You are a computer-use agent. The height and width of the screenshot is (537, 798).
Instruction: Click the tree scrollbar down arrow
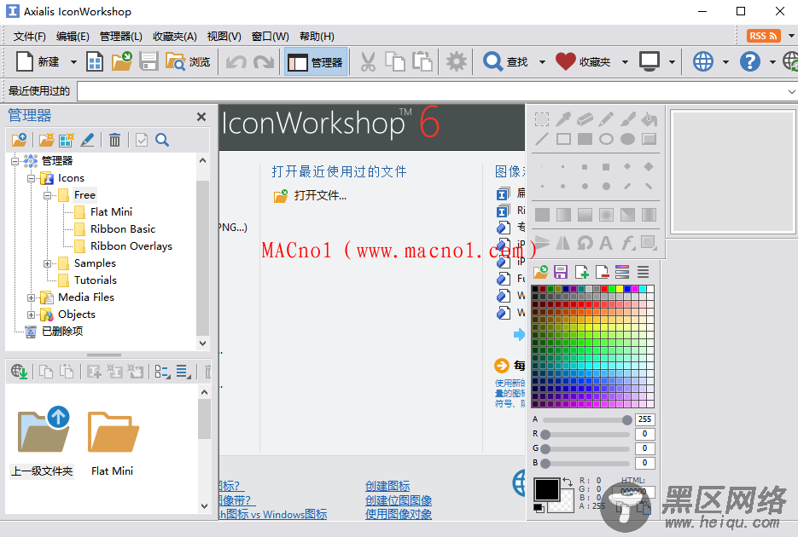click(x=202, y=344)
